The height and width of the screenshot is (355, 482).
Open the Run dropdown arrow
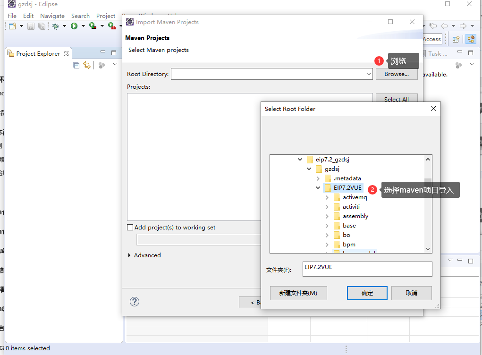(83, 26)
